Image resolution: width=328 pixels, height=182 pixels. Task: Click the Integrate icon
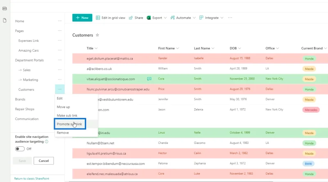(201, 18)
